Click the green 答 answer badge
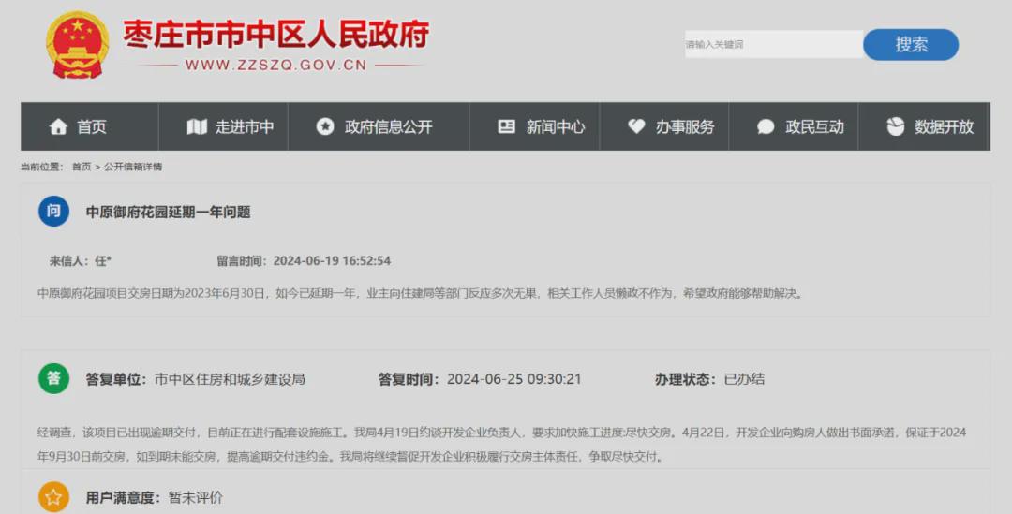This screenshot has width=1012, height=514. 53,378
